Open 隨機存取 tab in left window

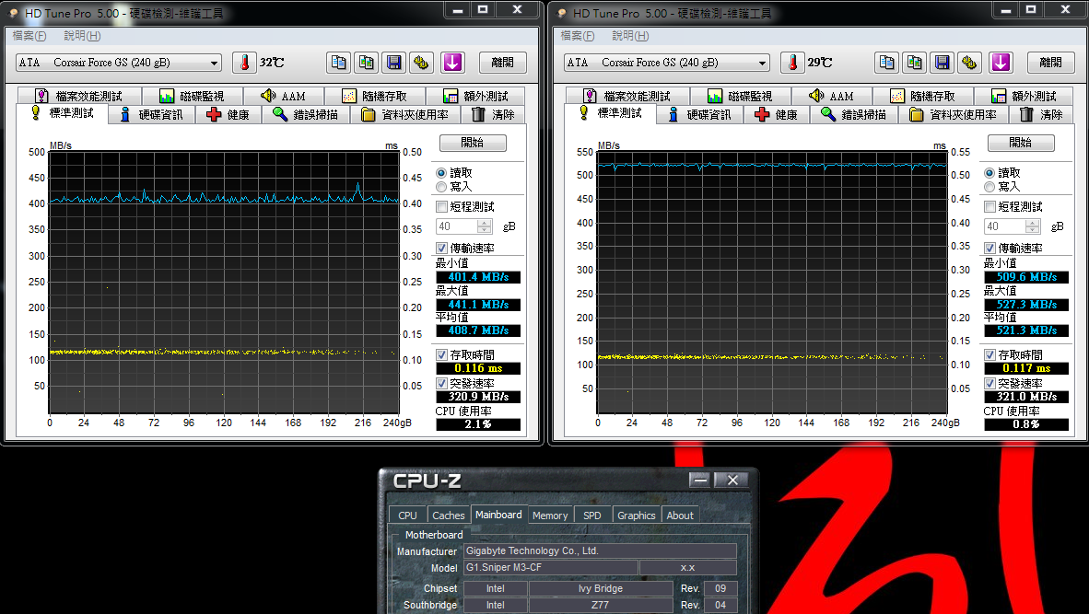[x=374, y=96]
